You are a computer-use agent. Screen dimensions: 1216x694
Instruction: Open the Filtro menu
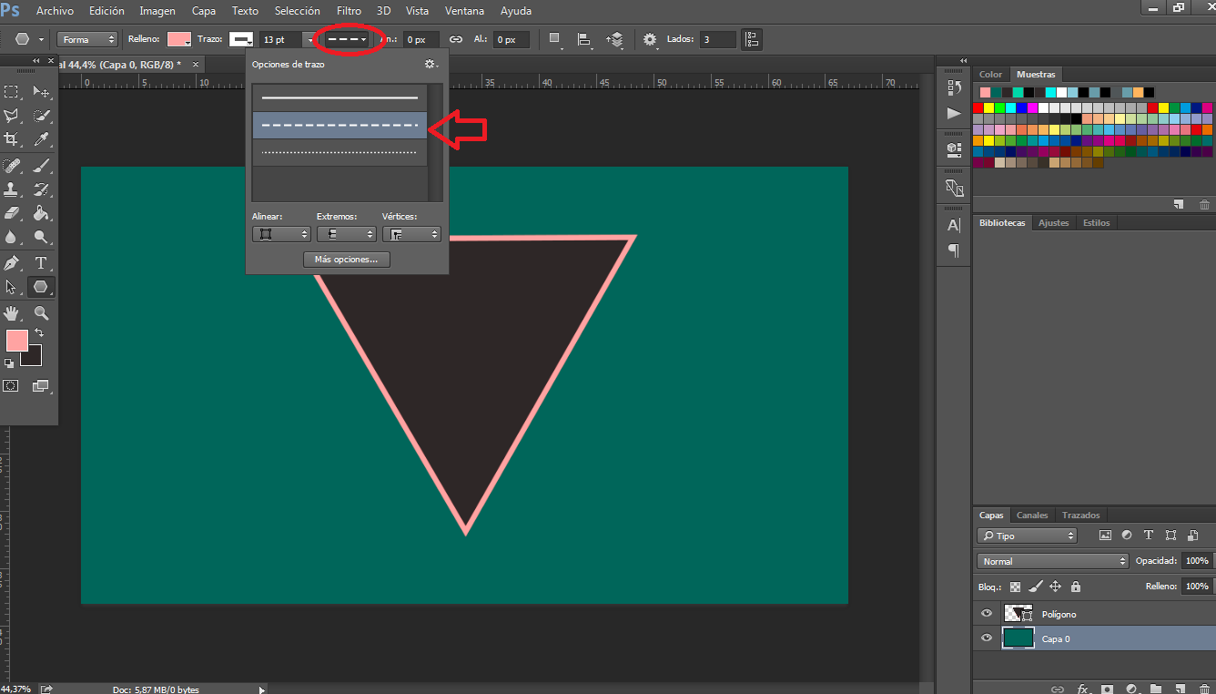click(x=349, y=11)
